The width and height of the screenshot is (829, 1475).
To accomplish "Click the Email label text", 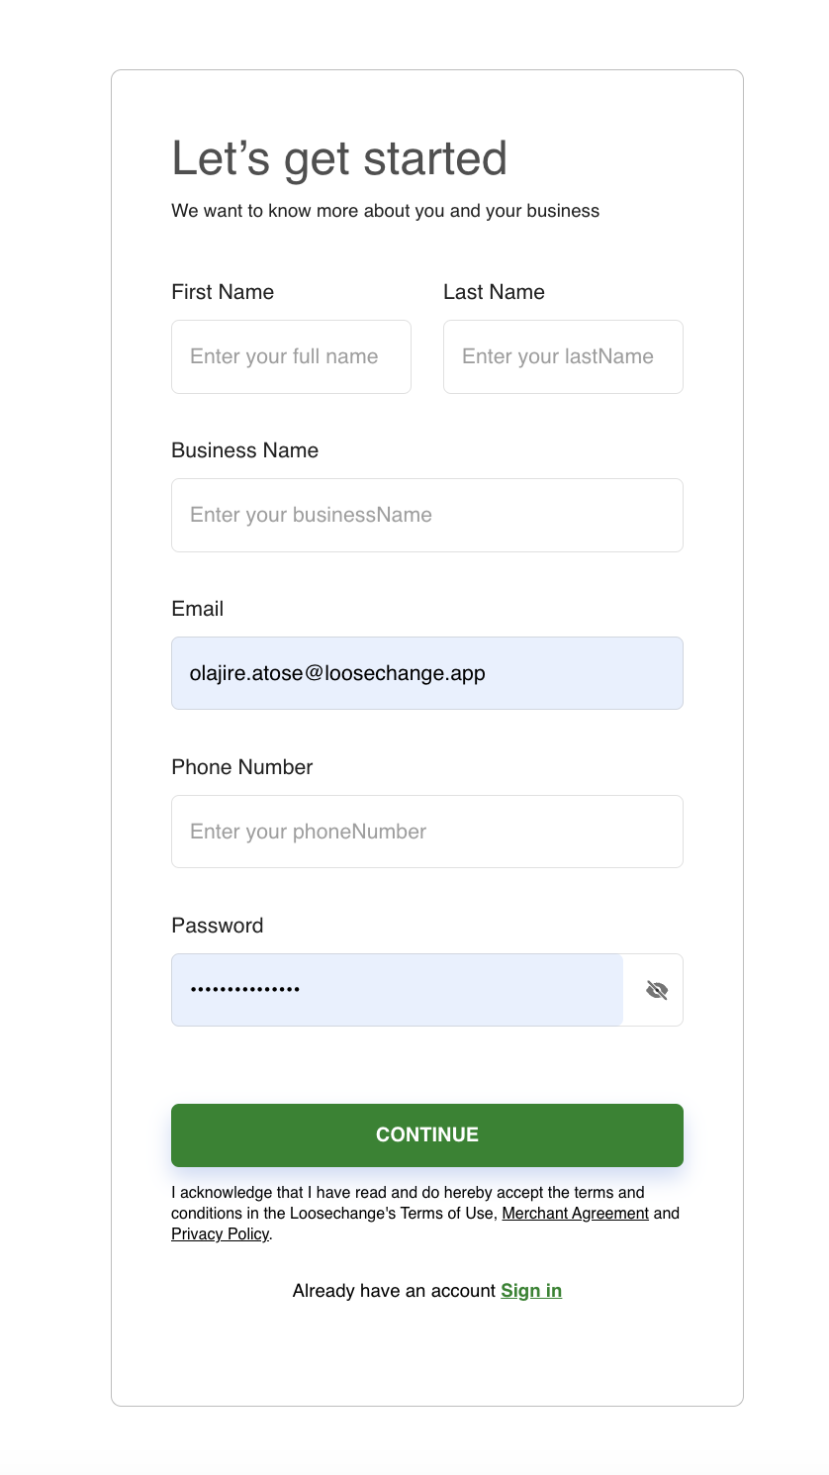I will 197,609.
